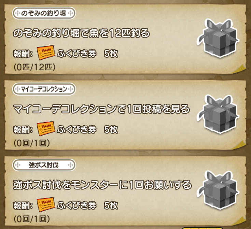
Task: Tap ふくびき券 5枚 reward in 強ボス討伐 card
Action: pos(87,205)
